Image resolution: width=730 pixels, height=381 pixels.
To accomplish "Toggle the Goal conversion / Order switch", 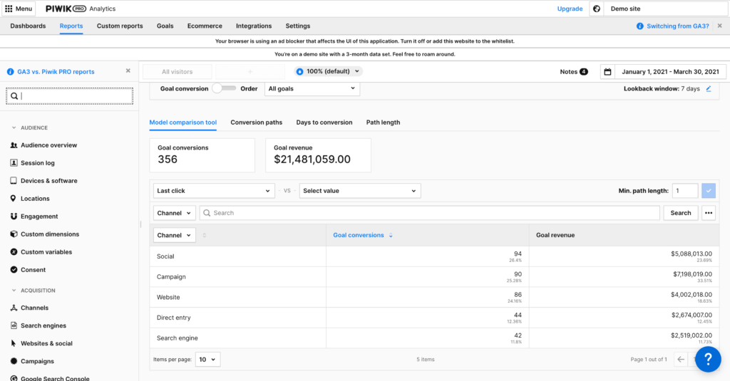I will (225, 89).
